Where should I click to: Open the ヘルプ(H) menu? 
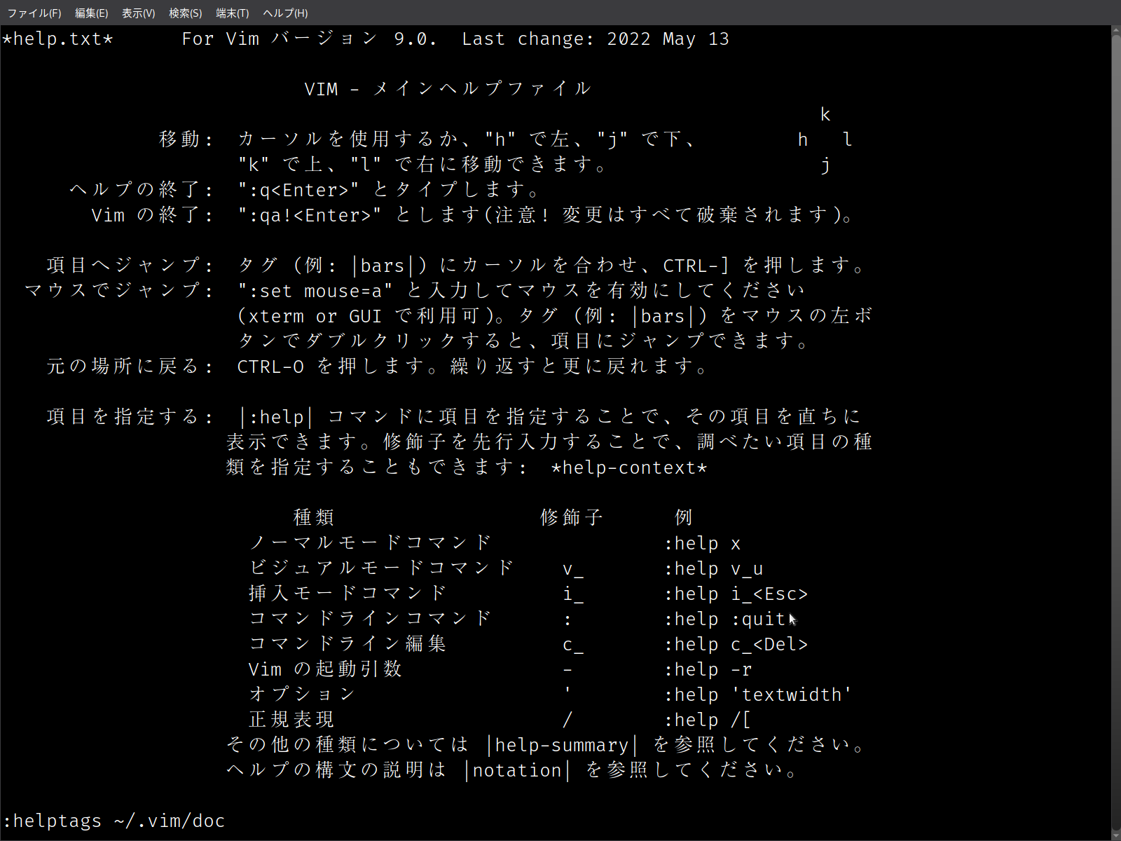(x=285, y=13)
